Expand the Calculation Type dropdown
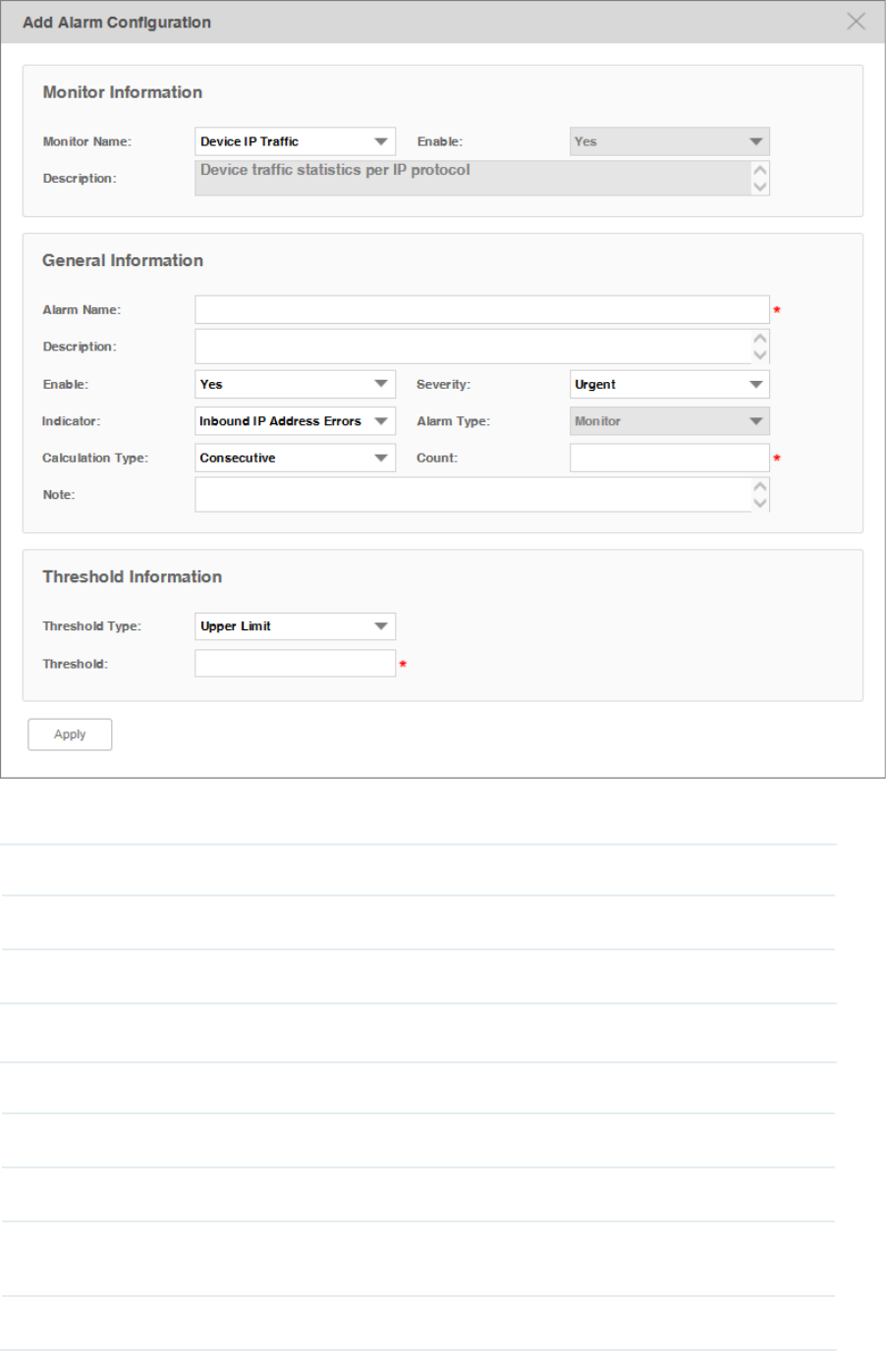886x1351 pixels. click(x=295, y=458)
